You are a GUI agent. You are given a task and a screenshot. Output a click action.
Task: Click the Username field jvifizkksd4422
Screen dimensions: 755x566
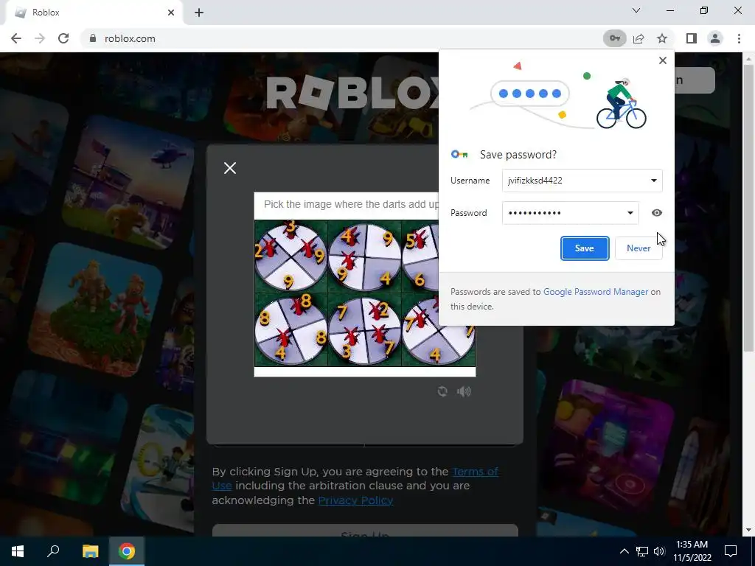click(x=582, y=181)
